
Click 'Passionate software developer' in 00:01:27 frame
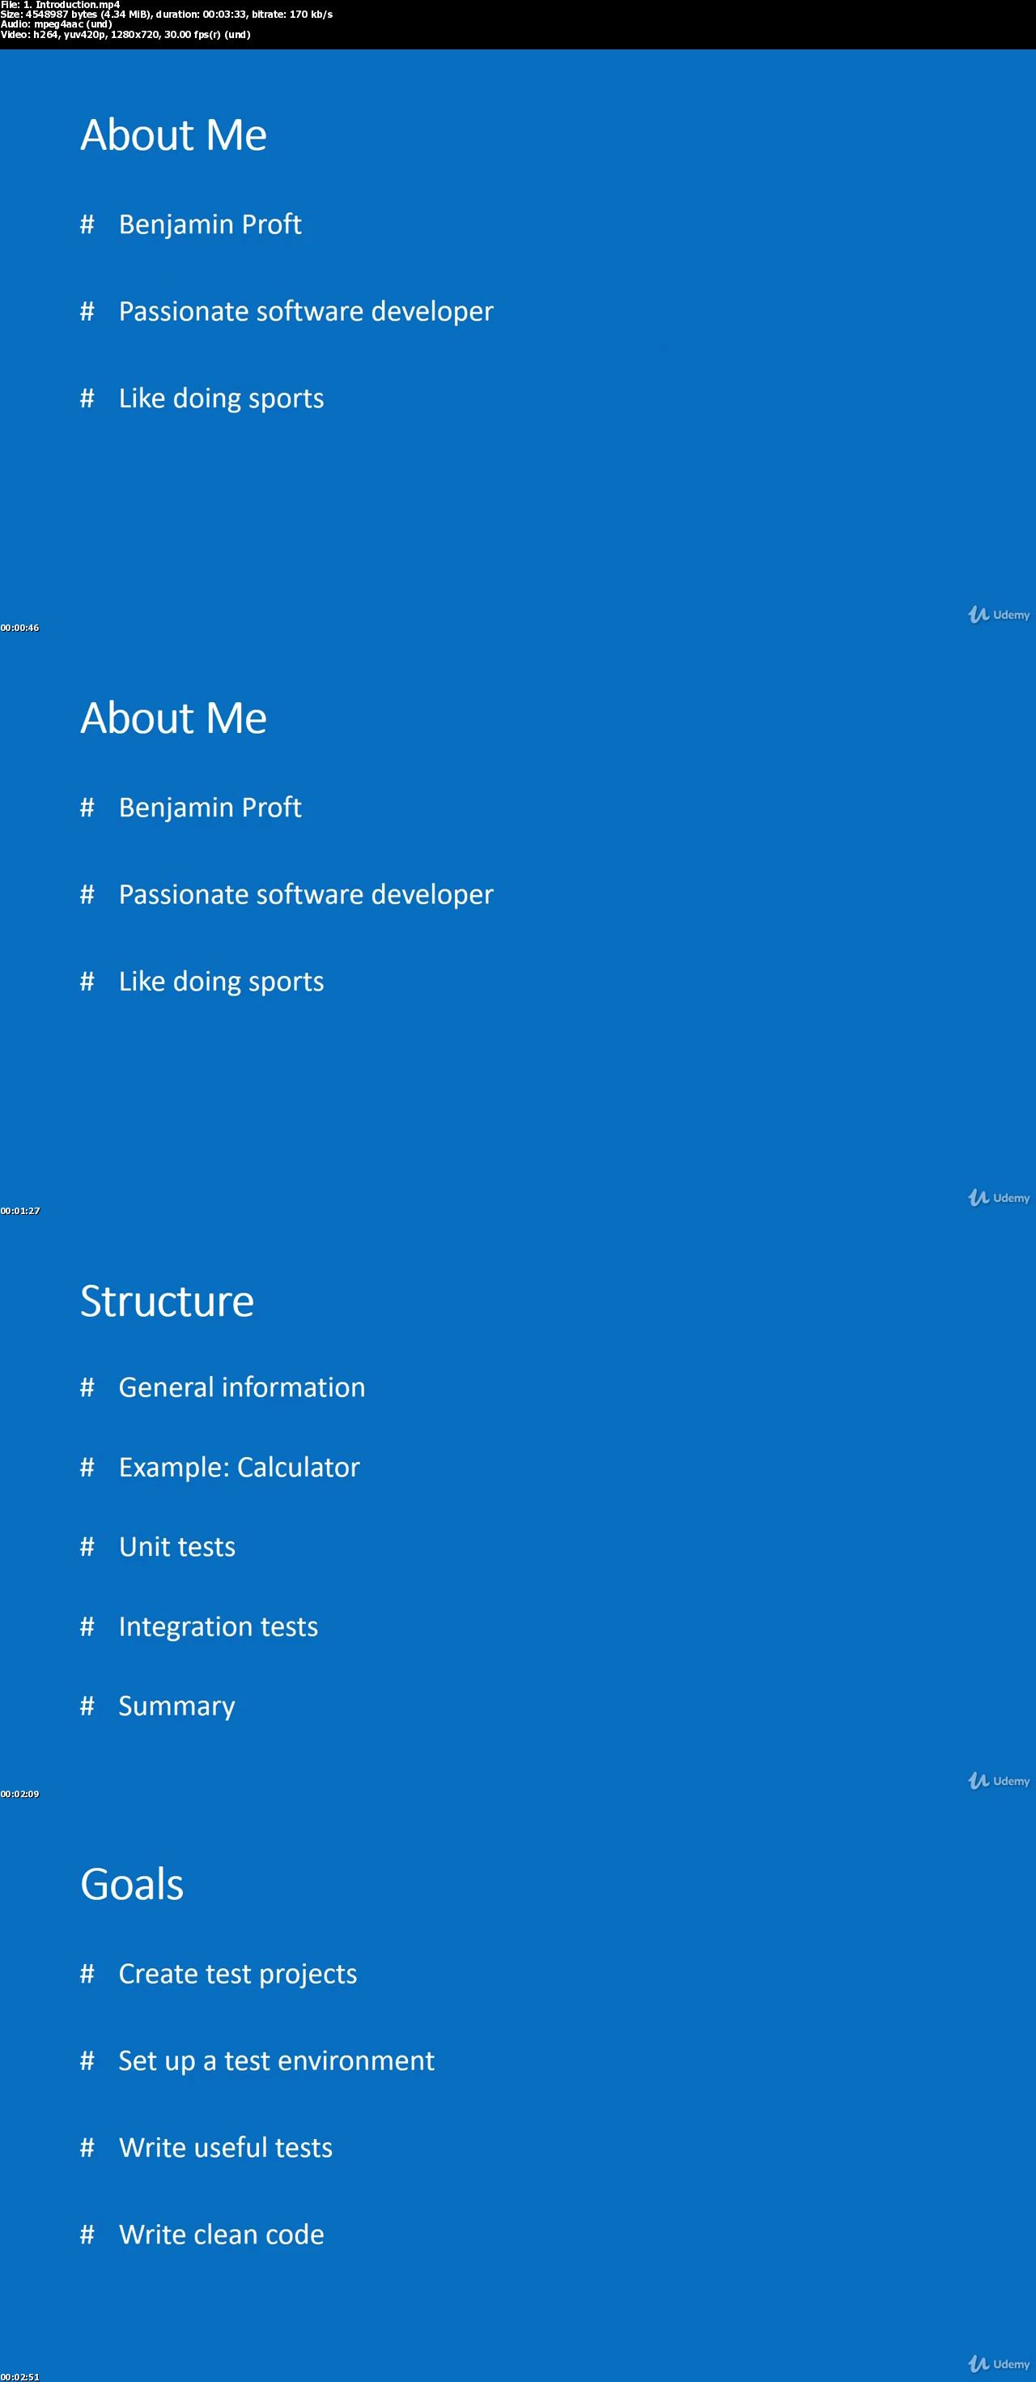306,895
